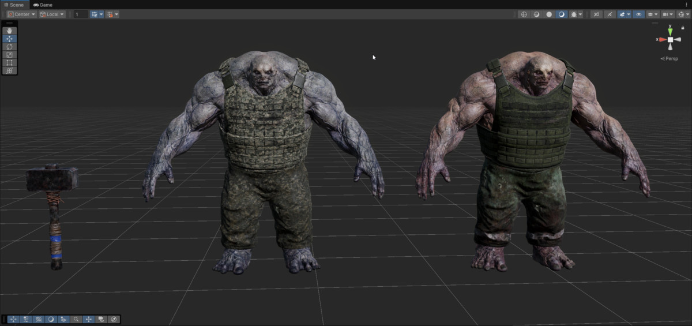Viewport: 692px width, 326px height.
Task: Click the debug draw mode bug icon
Action: (x=573, y=14)
